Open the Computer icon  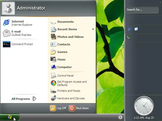click(54, 67)
